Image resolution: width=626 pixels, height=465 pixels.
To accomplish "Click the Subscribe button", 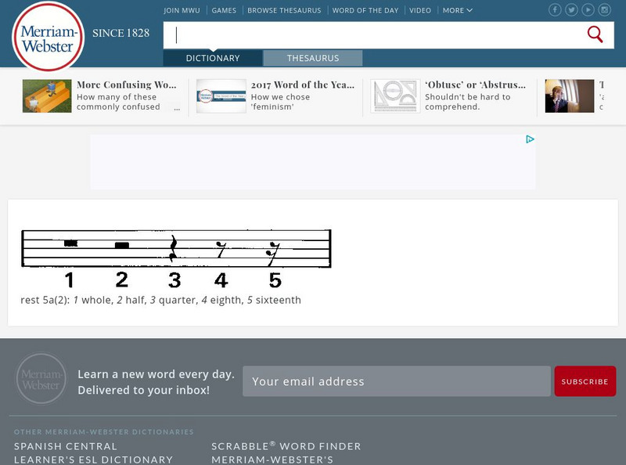I will 585,380.
